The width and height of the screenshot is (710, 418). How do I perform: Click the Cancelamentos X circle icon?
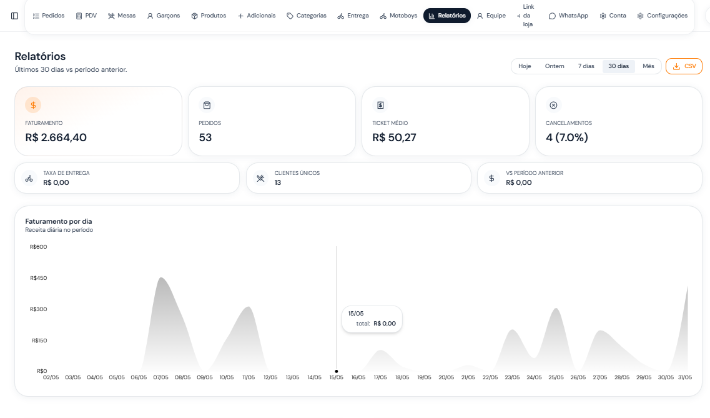[553, 105]
